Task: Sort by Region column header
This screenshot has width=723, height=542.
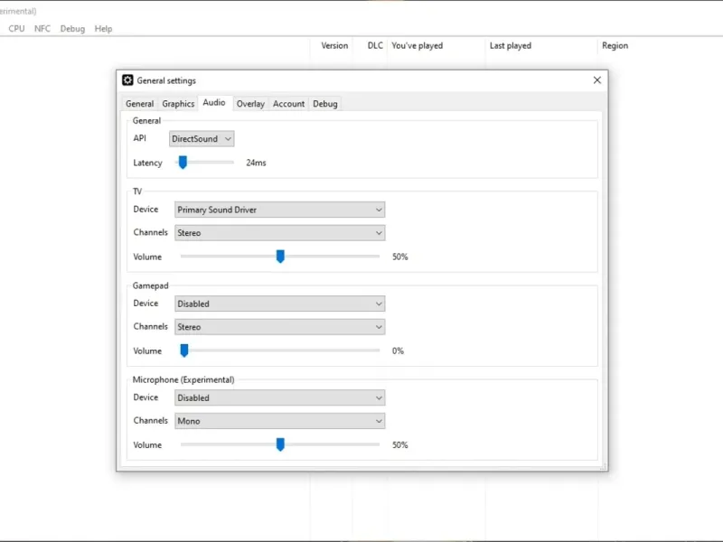Action: (615, 46)
